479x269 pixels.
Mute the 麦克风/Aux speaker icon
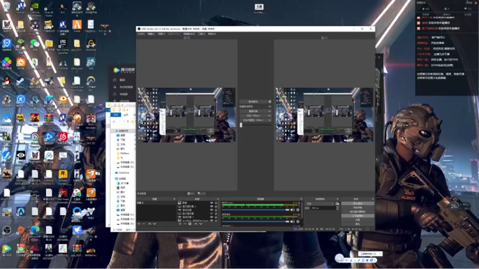292,210
